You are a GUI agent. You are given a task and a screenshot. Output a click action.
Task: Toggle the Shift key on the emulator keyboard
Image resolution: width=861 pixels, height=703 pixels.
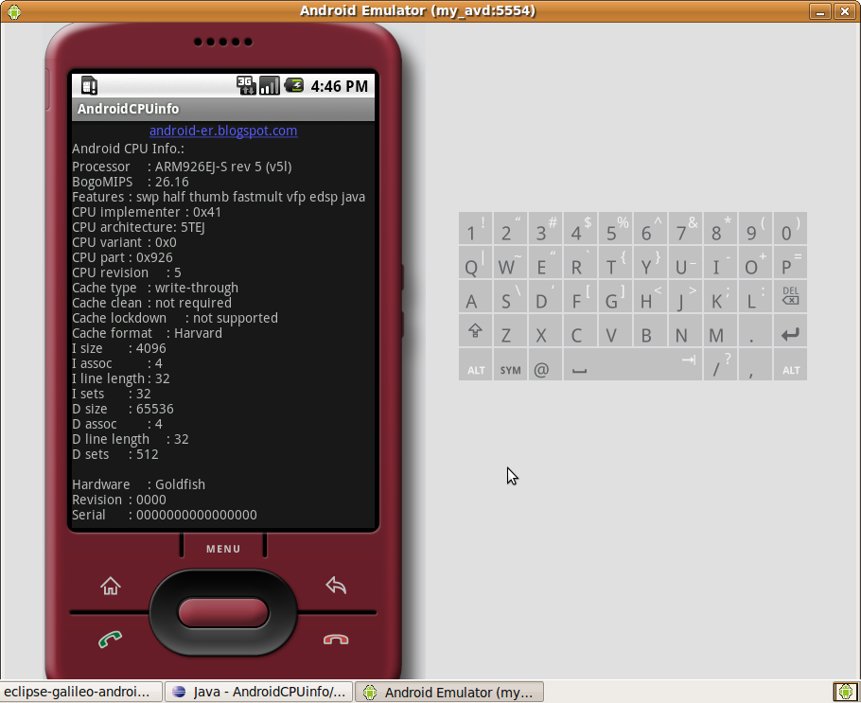tap(475, 331)
